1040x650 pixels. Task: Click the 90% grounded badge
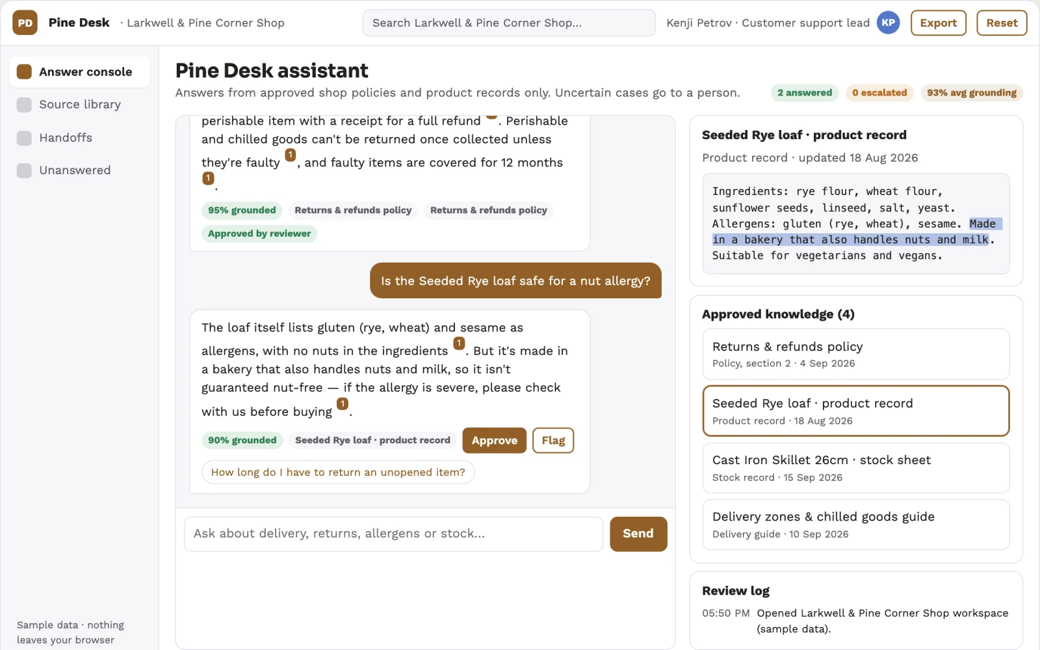pyautogui.click(x=242, y=440)
